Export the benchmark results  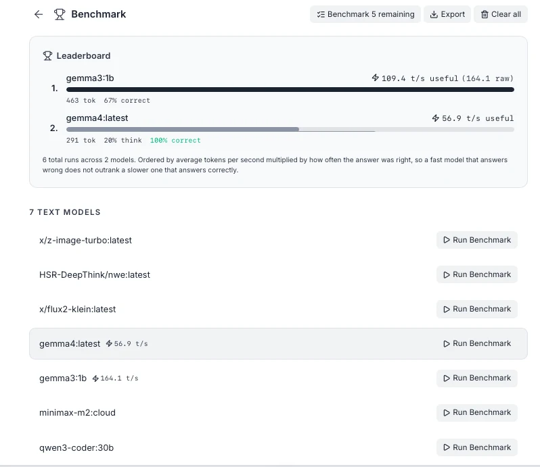click(447, 14)
